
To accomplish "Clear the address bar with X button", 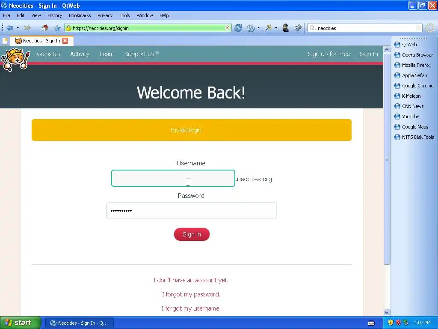I will 228,28.
